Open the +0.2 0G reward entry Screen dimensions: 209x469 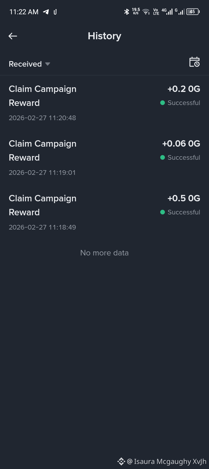click(105, 103)
